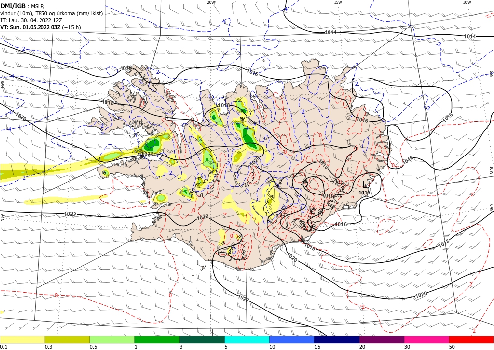Click the '10W' longitude label at top
The width and height of the screenshot is (494, 350).
(467, 2)
